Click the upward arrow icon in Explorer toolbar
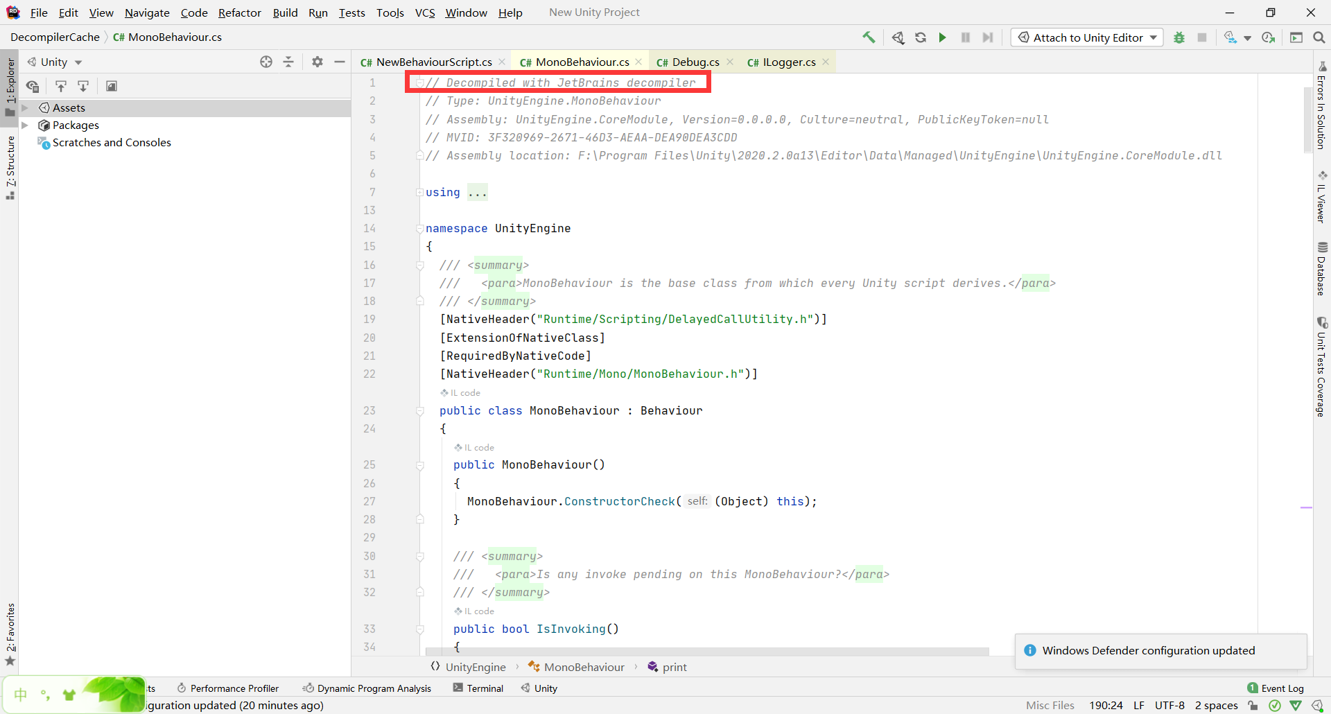The image size is (1331, 714). 61,86
